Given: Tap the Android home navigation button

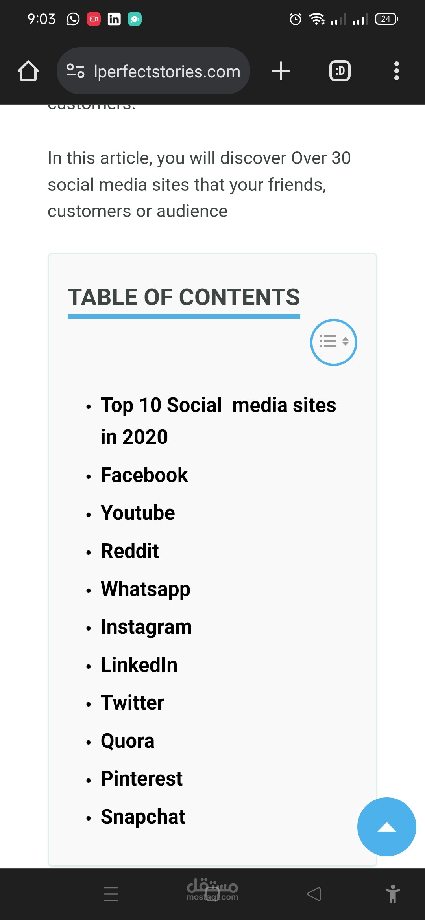Looking at the screenshot, I should pyautogui.click(x=213, y=894).
